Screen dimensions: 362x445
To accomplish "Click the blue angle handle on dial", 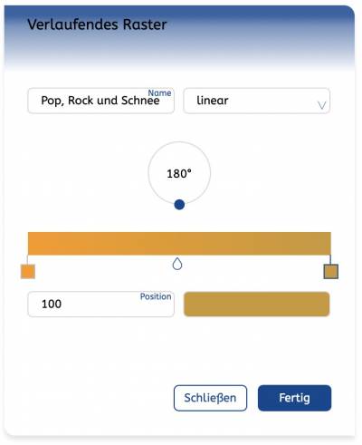I will 179,205.
